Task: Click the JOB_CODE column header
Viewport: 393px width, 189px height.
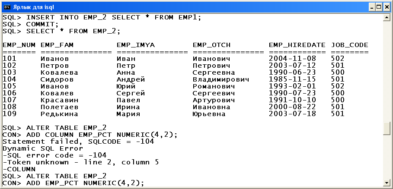Action: (350, 45)
